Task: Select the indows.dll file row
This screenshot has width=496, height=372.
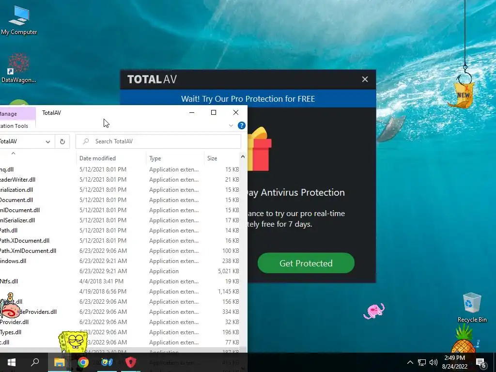Action: click(x=120, y=261)
